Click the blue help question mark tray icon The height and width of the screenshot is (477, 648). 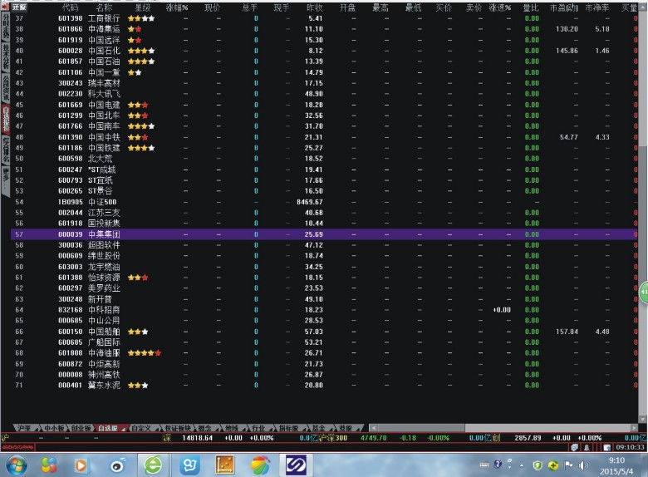498,465
